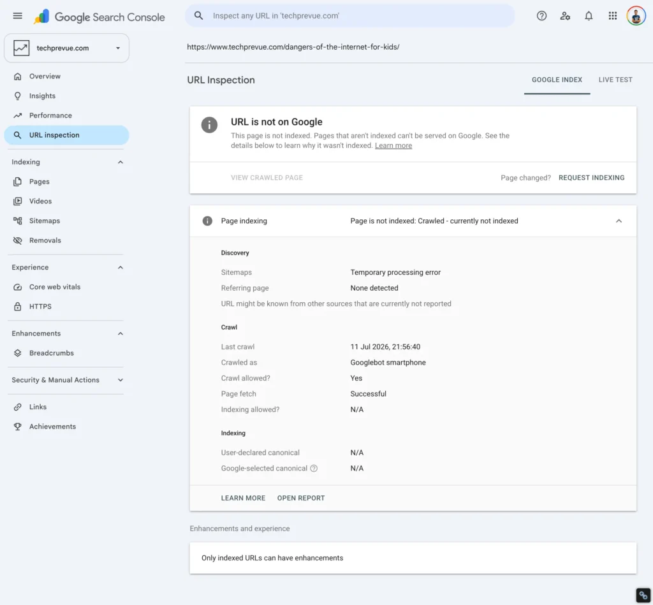Open the account profile avatar
653x605 pixels.
click(636, 16)
